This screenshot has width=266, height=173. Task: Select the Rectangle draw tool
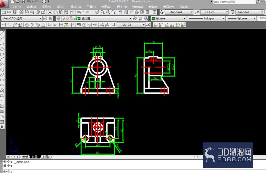2,54
